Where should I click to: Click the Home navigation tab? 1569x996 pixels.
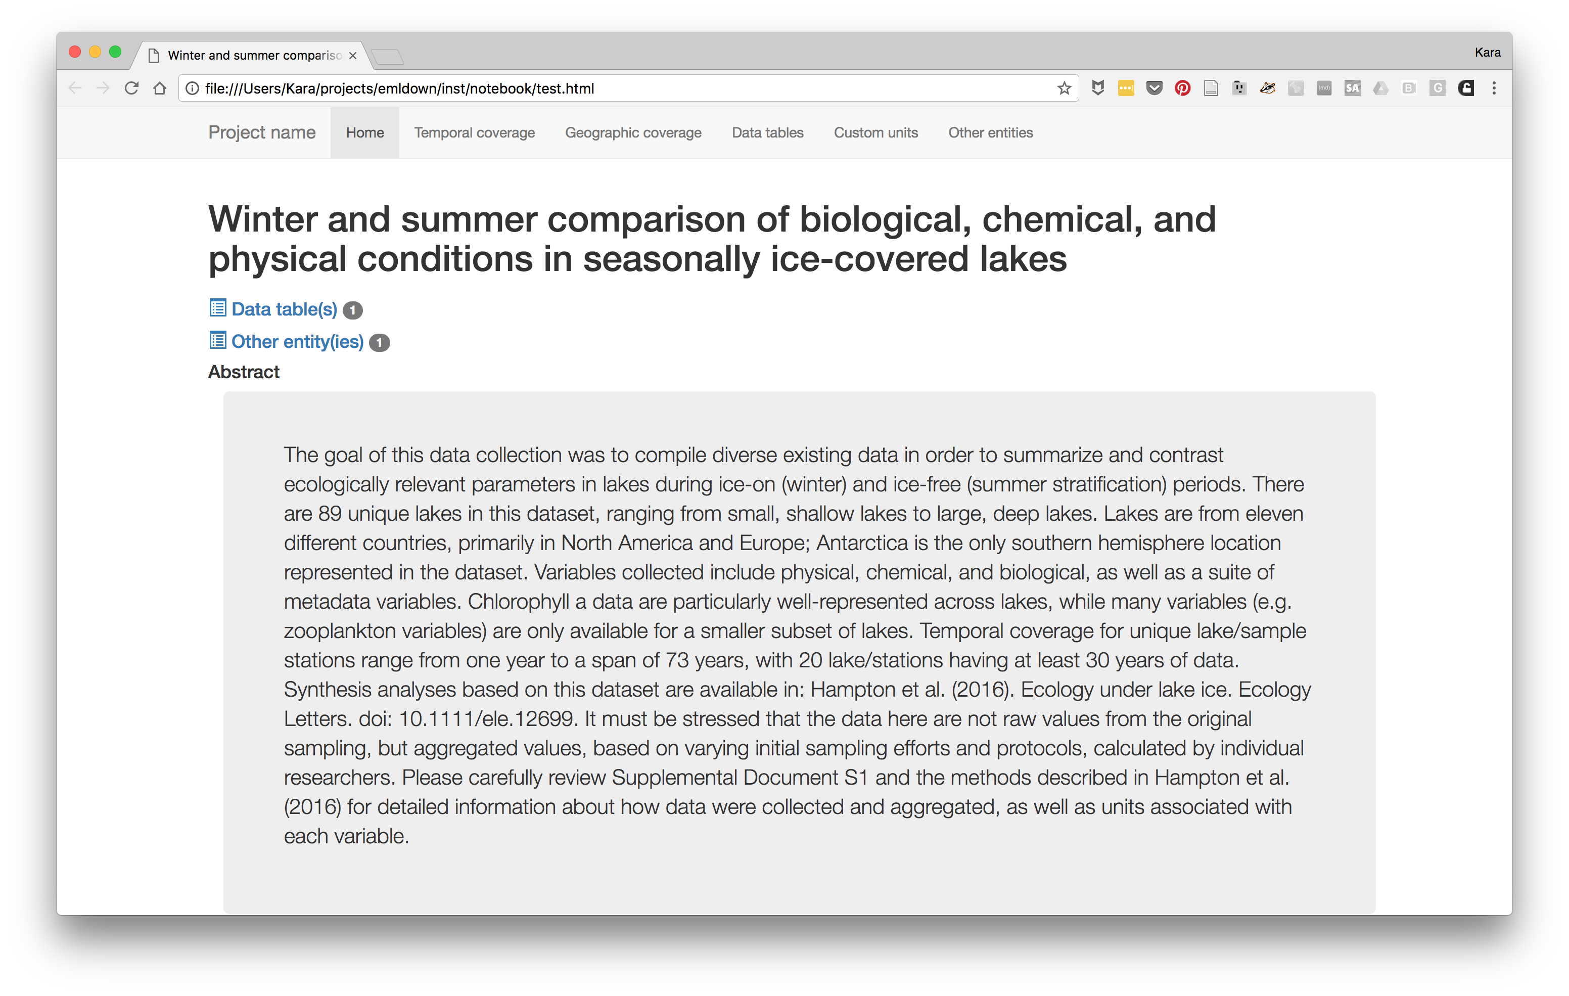point(365,132)
